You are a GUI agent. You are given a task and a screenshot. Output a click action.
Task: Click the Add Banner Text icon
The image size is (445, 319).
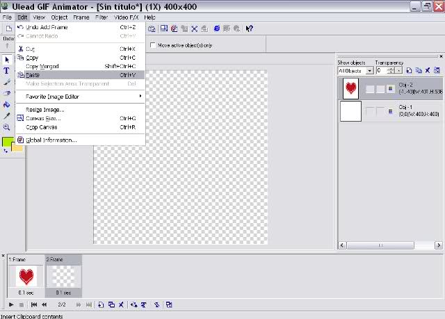pos(144,305)
